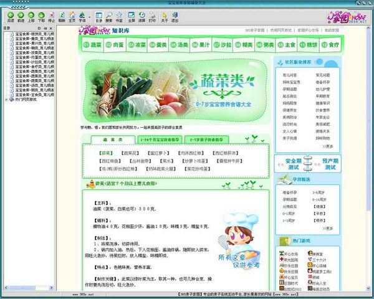
Task: Open the 饮食营养 community link
Action: click(323, 110)
